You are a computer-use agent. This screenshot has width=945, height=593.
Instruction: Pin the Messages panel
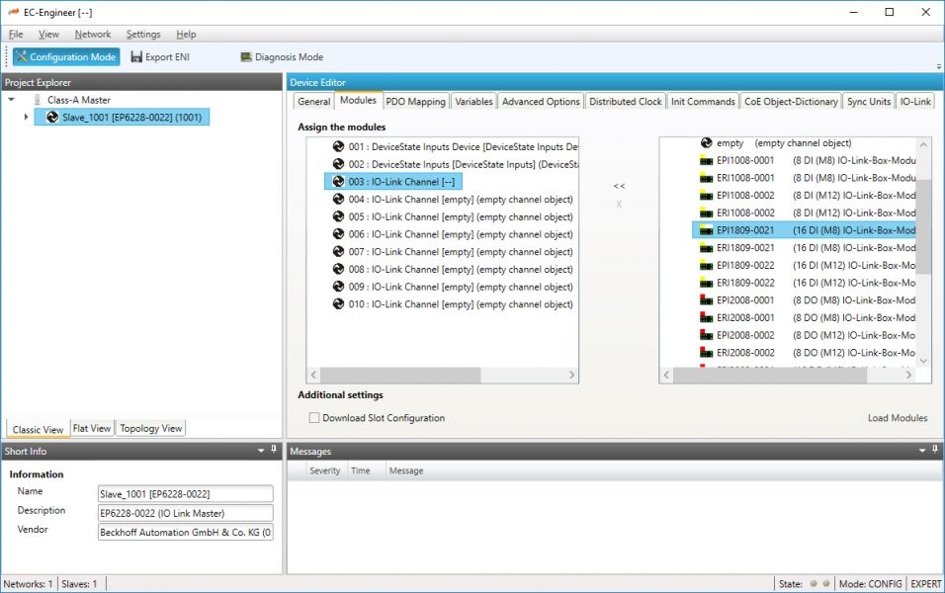(x=935, y=450)
